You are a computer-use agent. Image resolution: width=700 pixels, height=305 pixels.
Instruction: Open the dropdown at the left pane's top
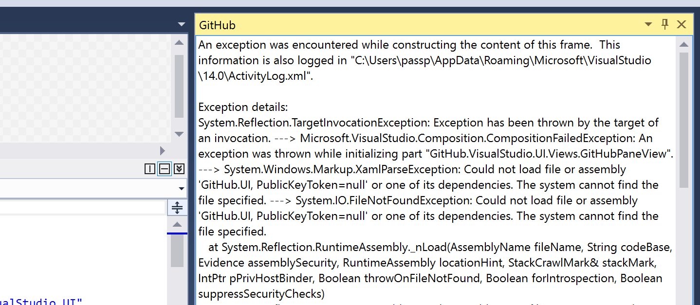(x=182, y=23)
